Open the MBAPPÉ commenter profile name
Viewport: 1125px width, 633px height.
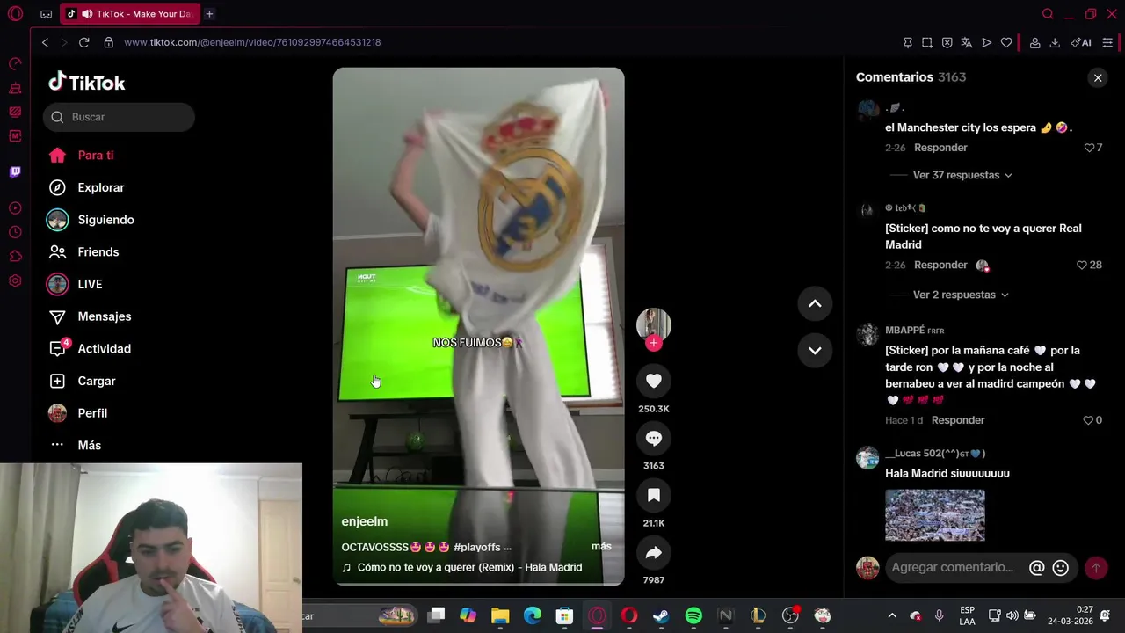pyautogui.click(x=914, y=331)
